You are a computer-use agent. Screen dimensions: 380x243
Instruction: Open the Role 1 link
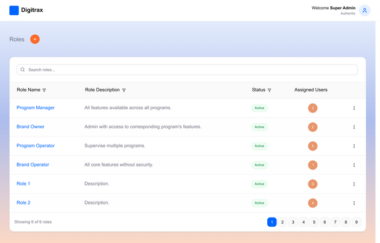click(x=23, y=183)
